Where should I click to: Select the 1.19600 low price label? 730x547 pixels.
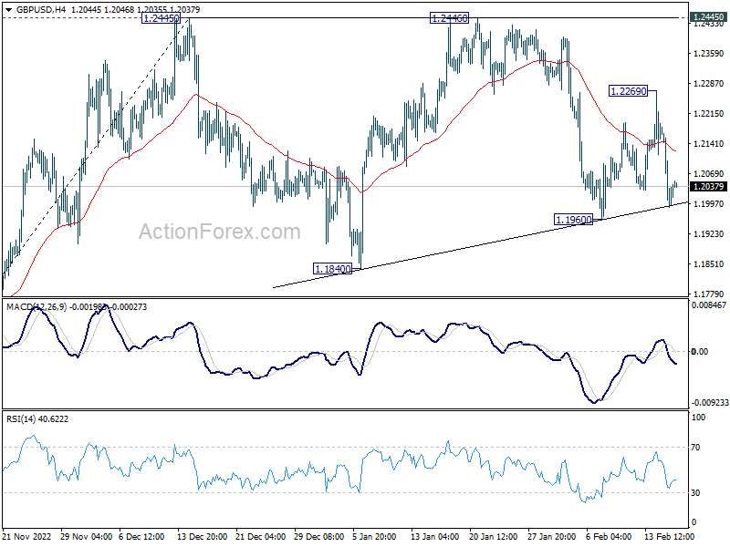point(574,219)
